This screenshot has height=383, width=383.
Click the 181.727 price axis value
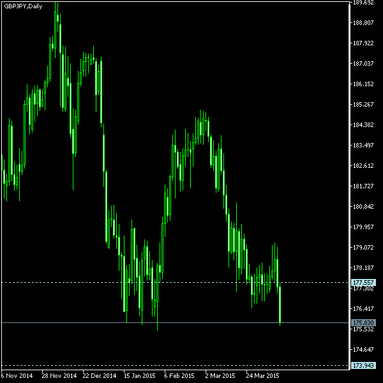click(x=363, y=186)
